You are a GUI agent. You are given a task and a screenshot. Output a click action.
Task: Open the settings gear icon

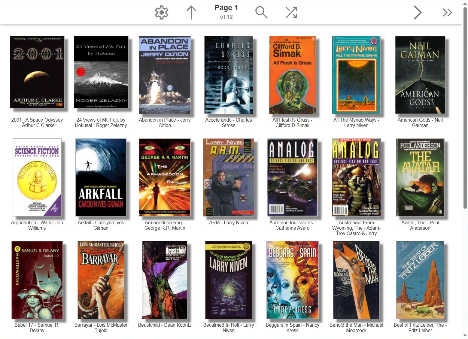[161, 13]
